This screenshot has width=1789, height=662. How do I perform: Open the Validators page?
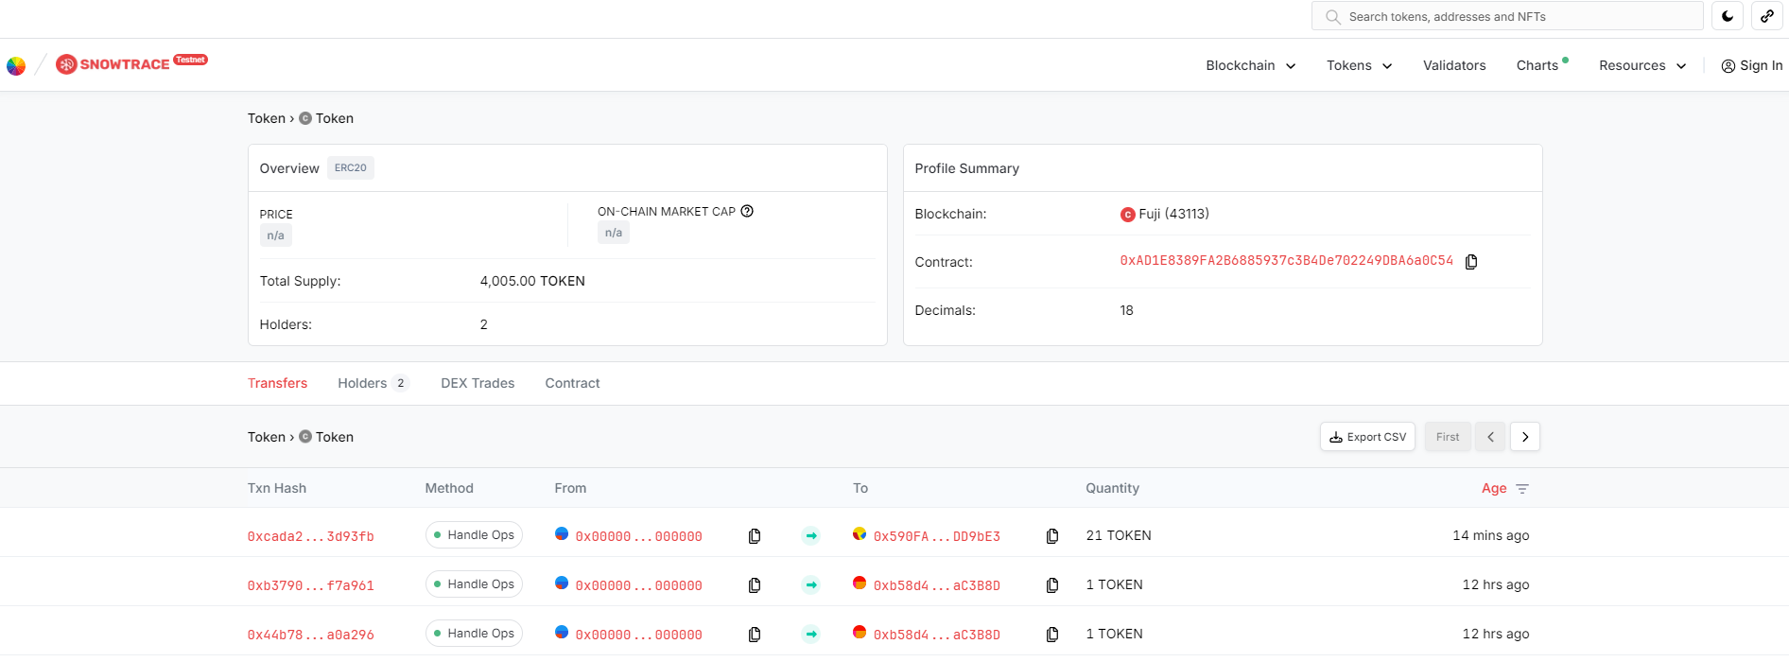[1454, 65]
